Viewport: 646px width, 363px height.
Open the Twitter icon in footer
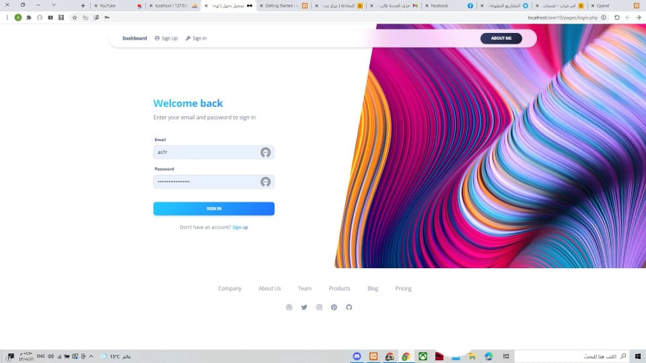[x=304, y=307]
